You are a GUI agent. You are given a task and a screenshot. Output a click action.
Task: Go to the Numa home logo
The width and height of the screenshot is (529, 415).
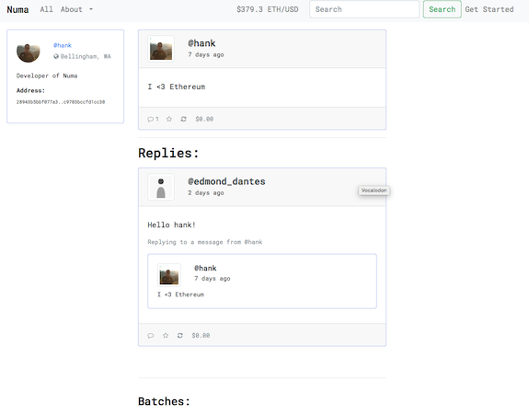pyautogui.click(x=17, y=9)
